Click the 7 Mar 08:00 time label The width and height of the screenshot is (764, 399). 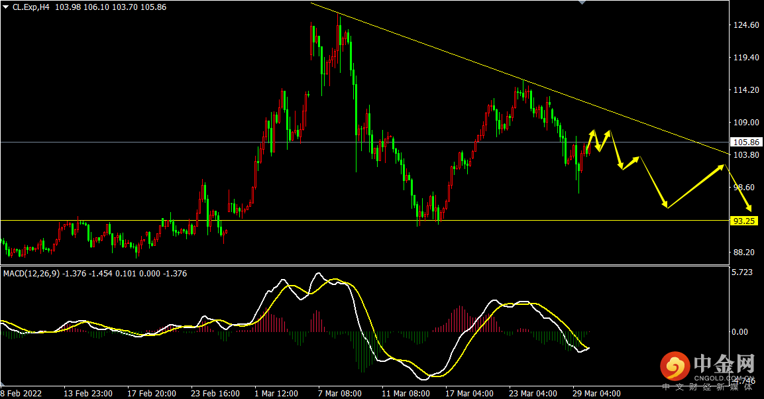[340, 393]
